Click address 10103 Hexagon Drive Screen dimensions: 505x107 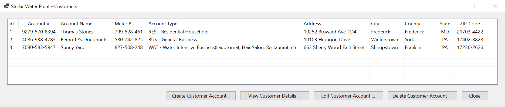[x=327, y=40]
